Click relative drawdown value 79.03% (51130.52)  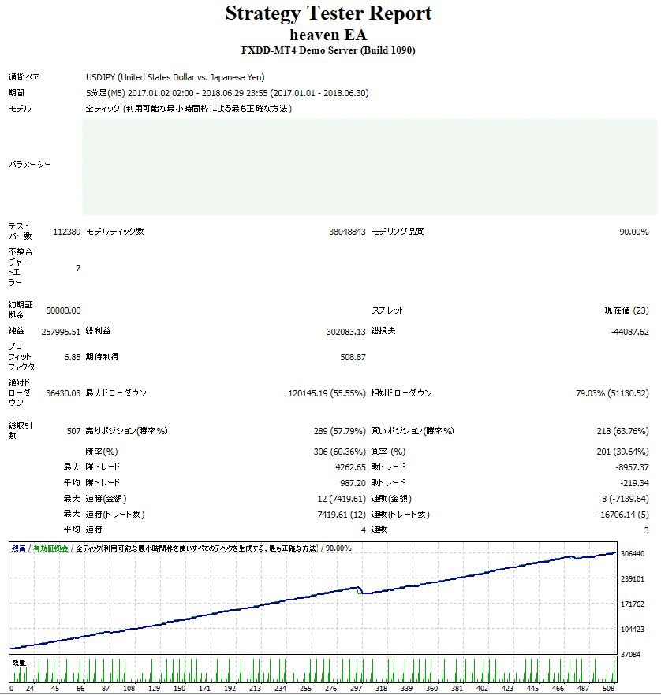[612, 393]
